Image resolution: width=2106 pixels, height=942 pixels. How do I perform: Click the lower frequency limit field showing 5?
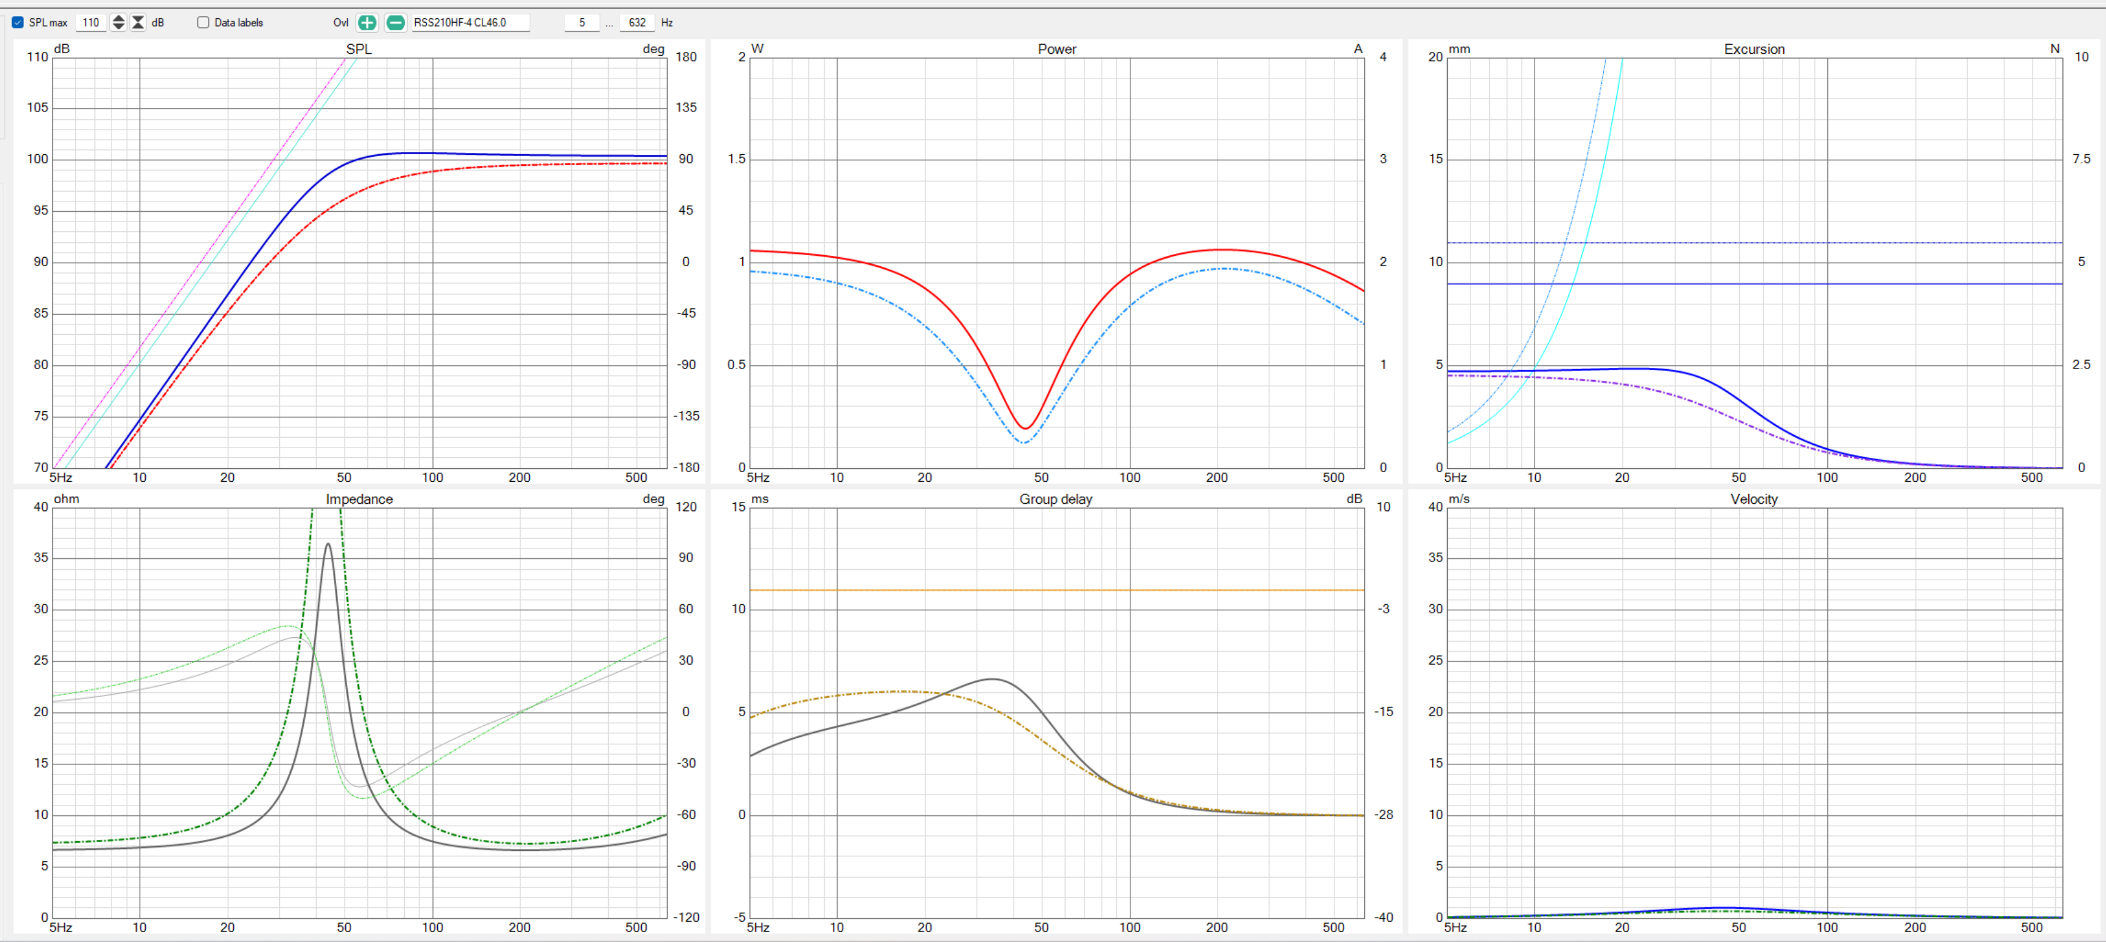pos(581,22)
